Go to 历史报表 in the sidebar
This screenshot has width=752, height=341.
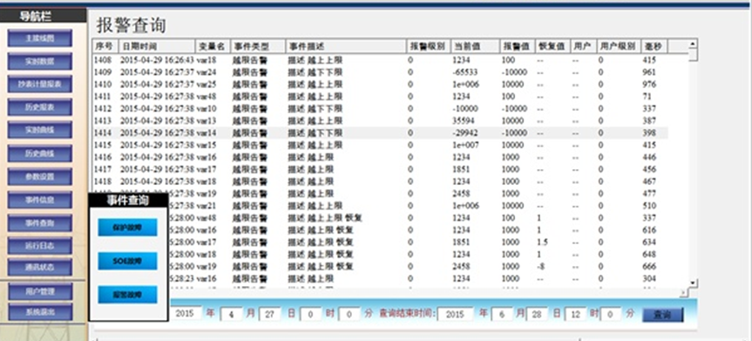tap(40, 107)
